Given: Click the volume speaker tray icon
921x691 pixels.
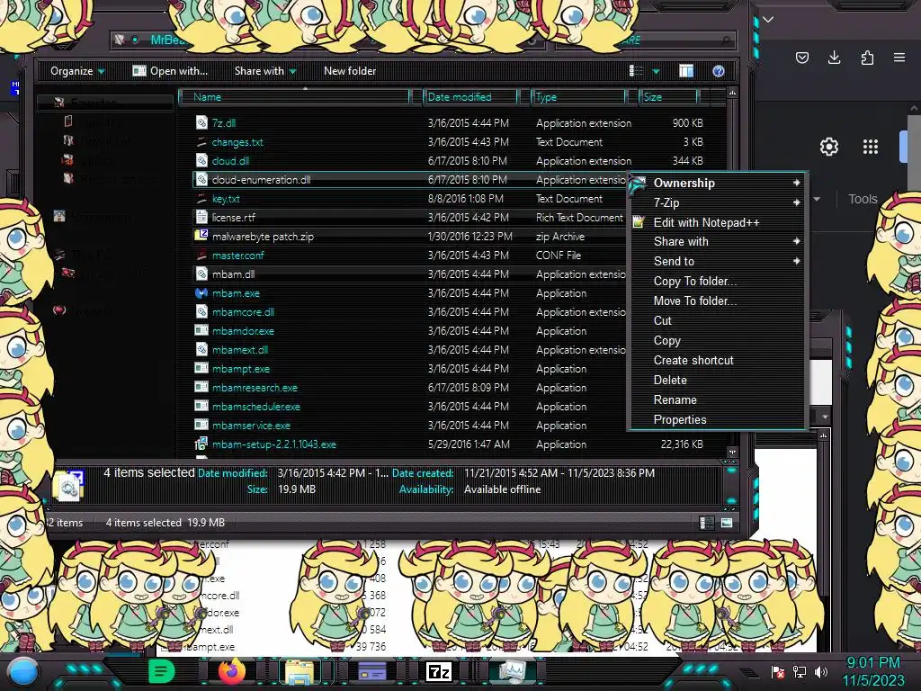Looking at the screenshot, I should click(820, 671).
